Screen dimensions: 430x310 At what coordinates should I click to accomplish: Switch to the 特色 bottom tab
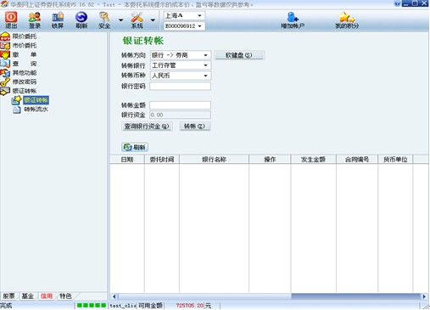click(x=65, y=296)
